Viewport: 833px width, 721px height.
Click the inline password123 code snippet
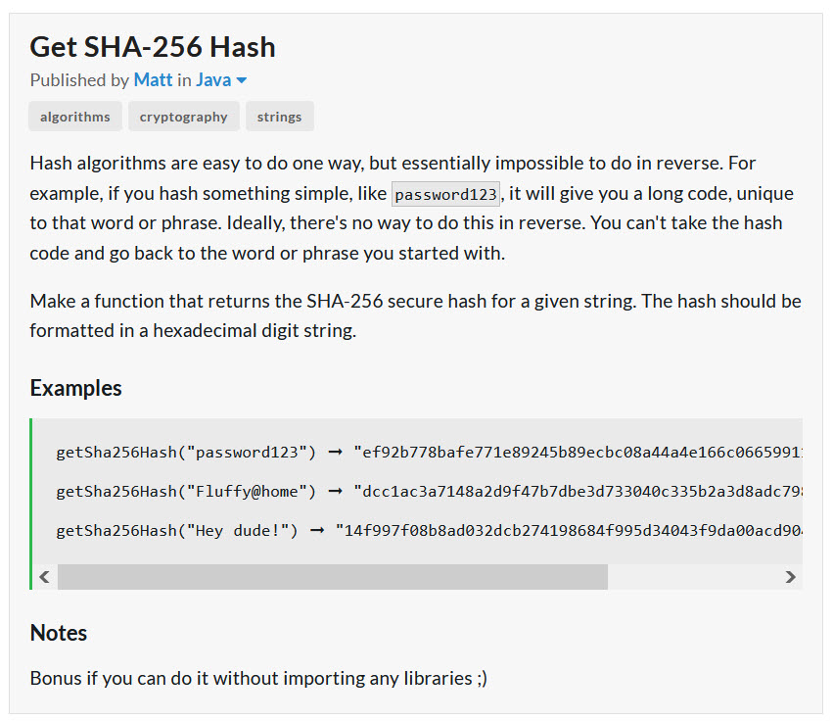click(x=445, y=194)
